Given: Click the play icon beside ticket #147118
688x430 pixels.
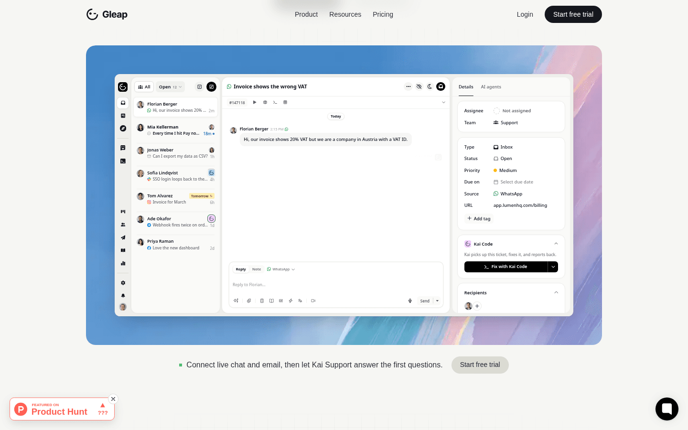Looking at the screenshot, I should 255,102.
